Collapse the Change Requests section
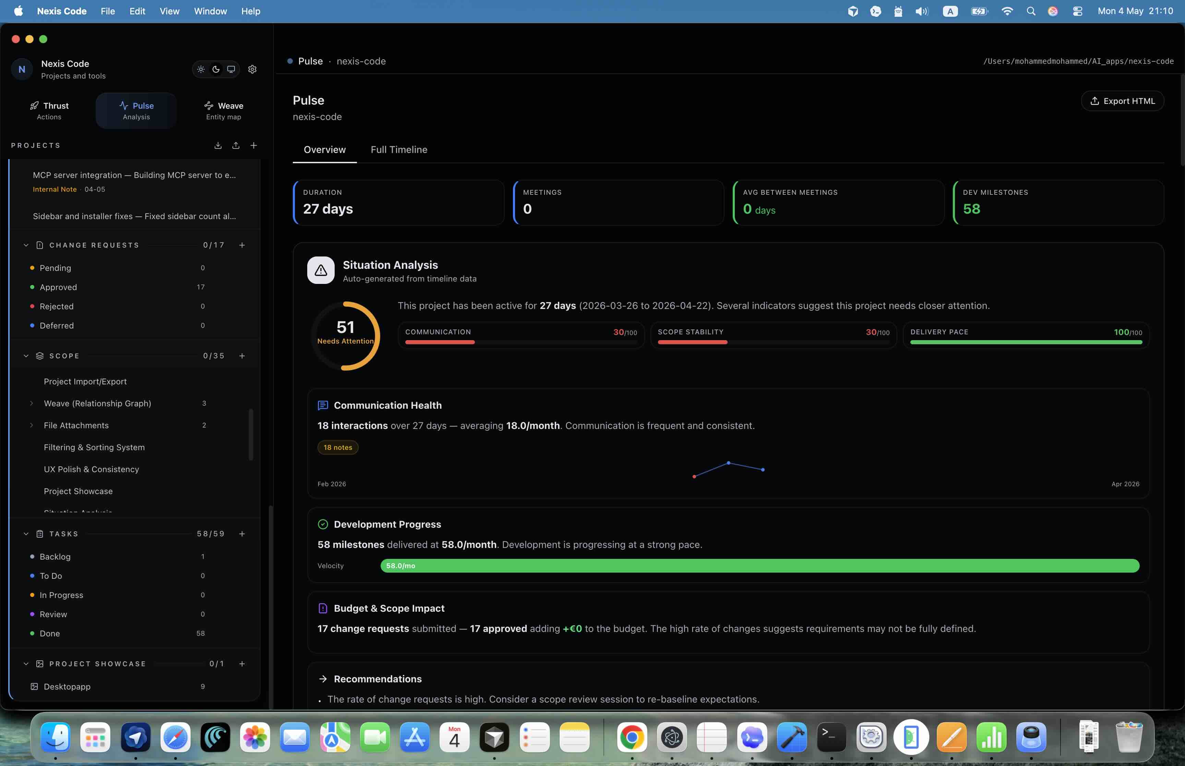Viewport: 1185px width, 766px height. 26,245
